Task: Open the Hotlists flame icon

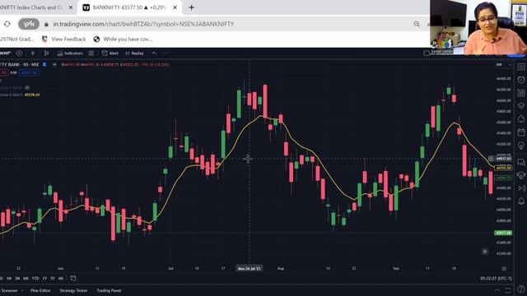Action: (x=521, y=118)
